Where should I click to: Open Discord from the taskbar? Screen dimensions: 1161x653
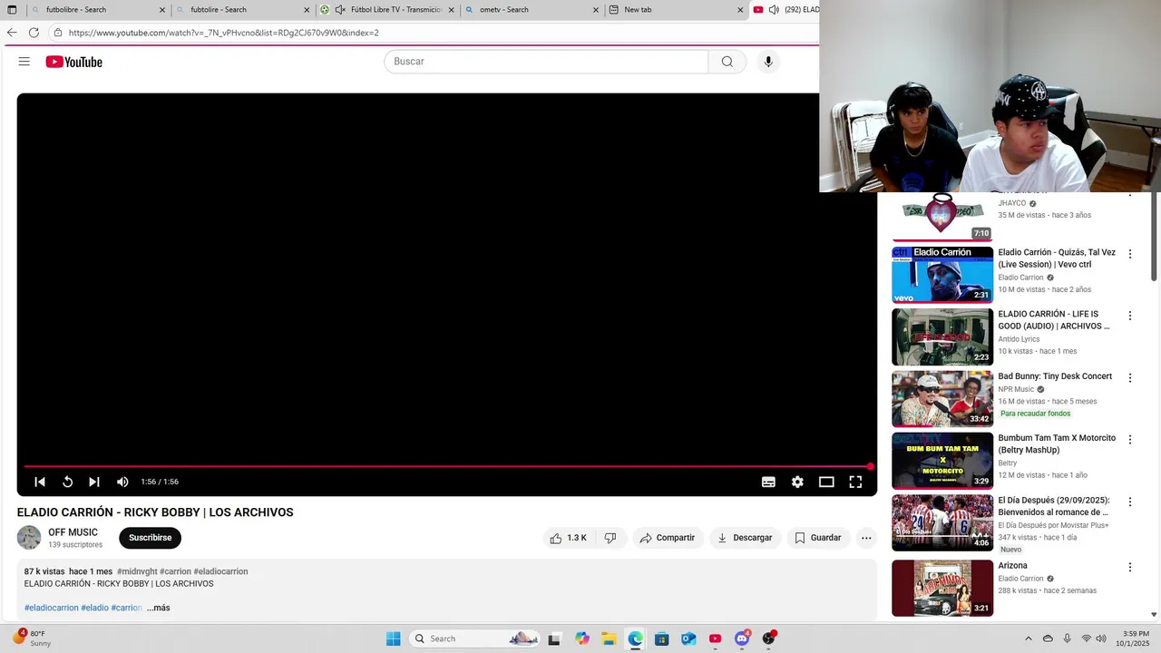(x=742, y=638)
